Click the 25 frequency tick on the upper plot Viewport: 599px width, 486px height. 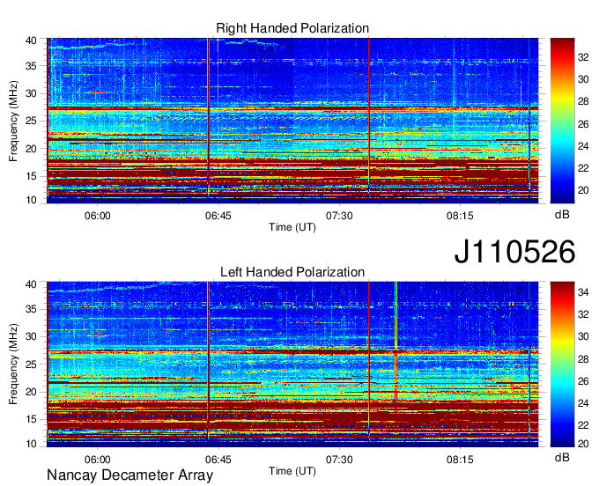(x=31, y=121)
